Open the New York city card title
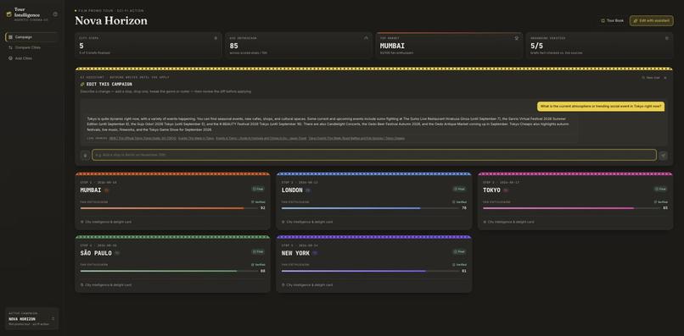Image resolution: width=684 pixels, height=336 pixels. tap(295, 253)
